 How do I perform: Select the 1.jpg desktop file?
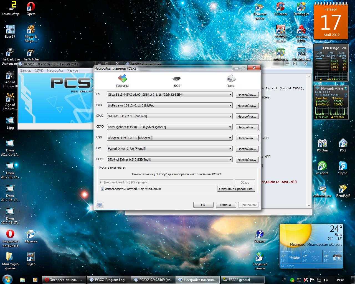pyautogui.click(x=10, y=123)
